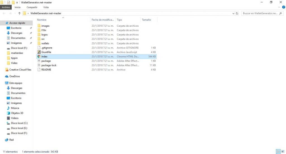Select the package-lock file

click(49, 65)
